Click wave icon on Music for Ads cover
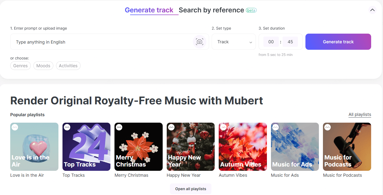The width and height of the screenshot is (383, 195). coord(276,127)
